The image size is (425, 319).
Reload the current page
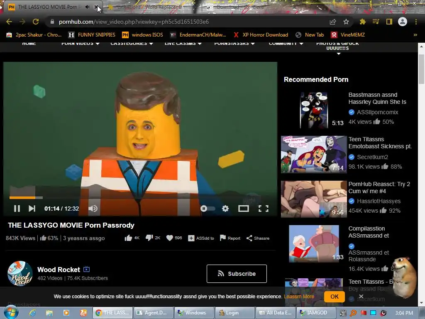click(x=36, y=22)
